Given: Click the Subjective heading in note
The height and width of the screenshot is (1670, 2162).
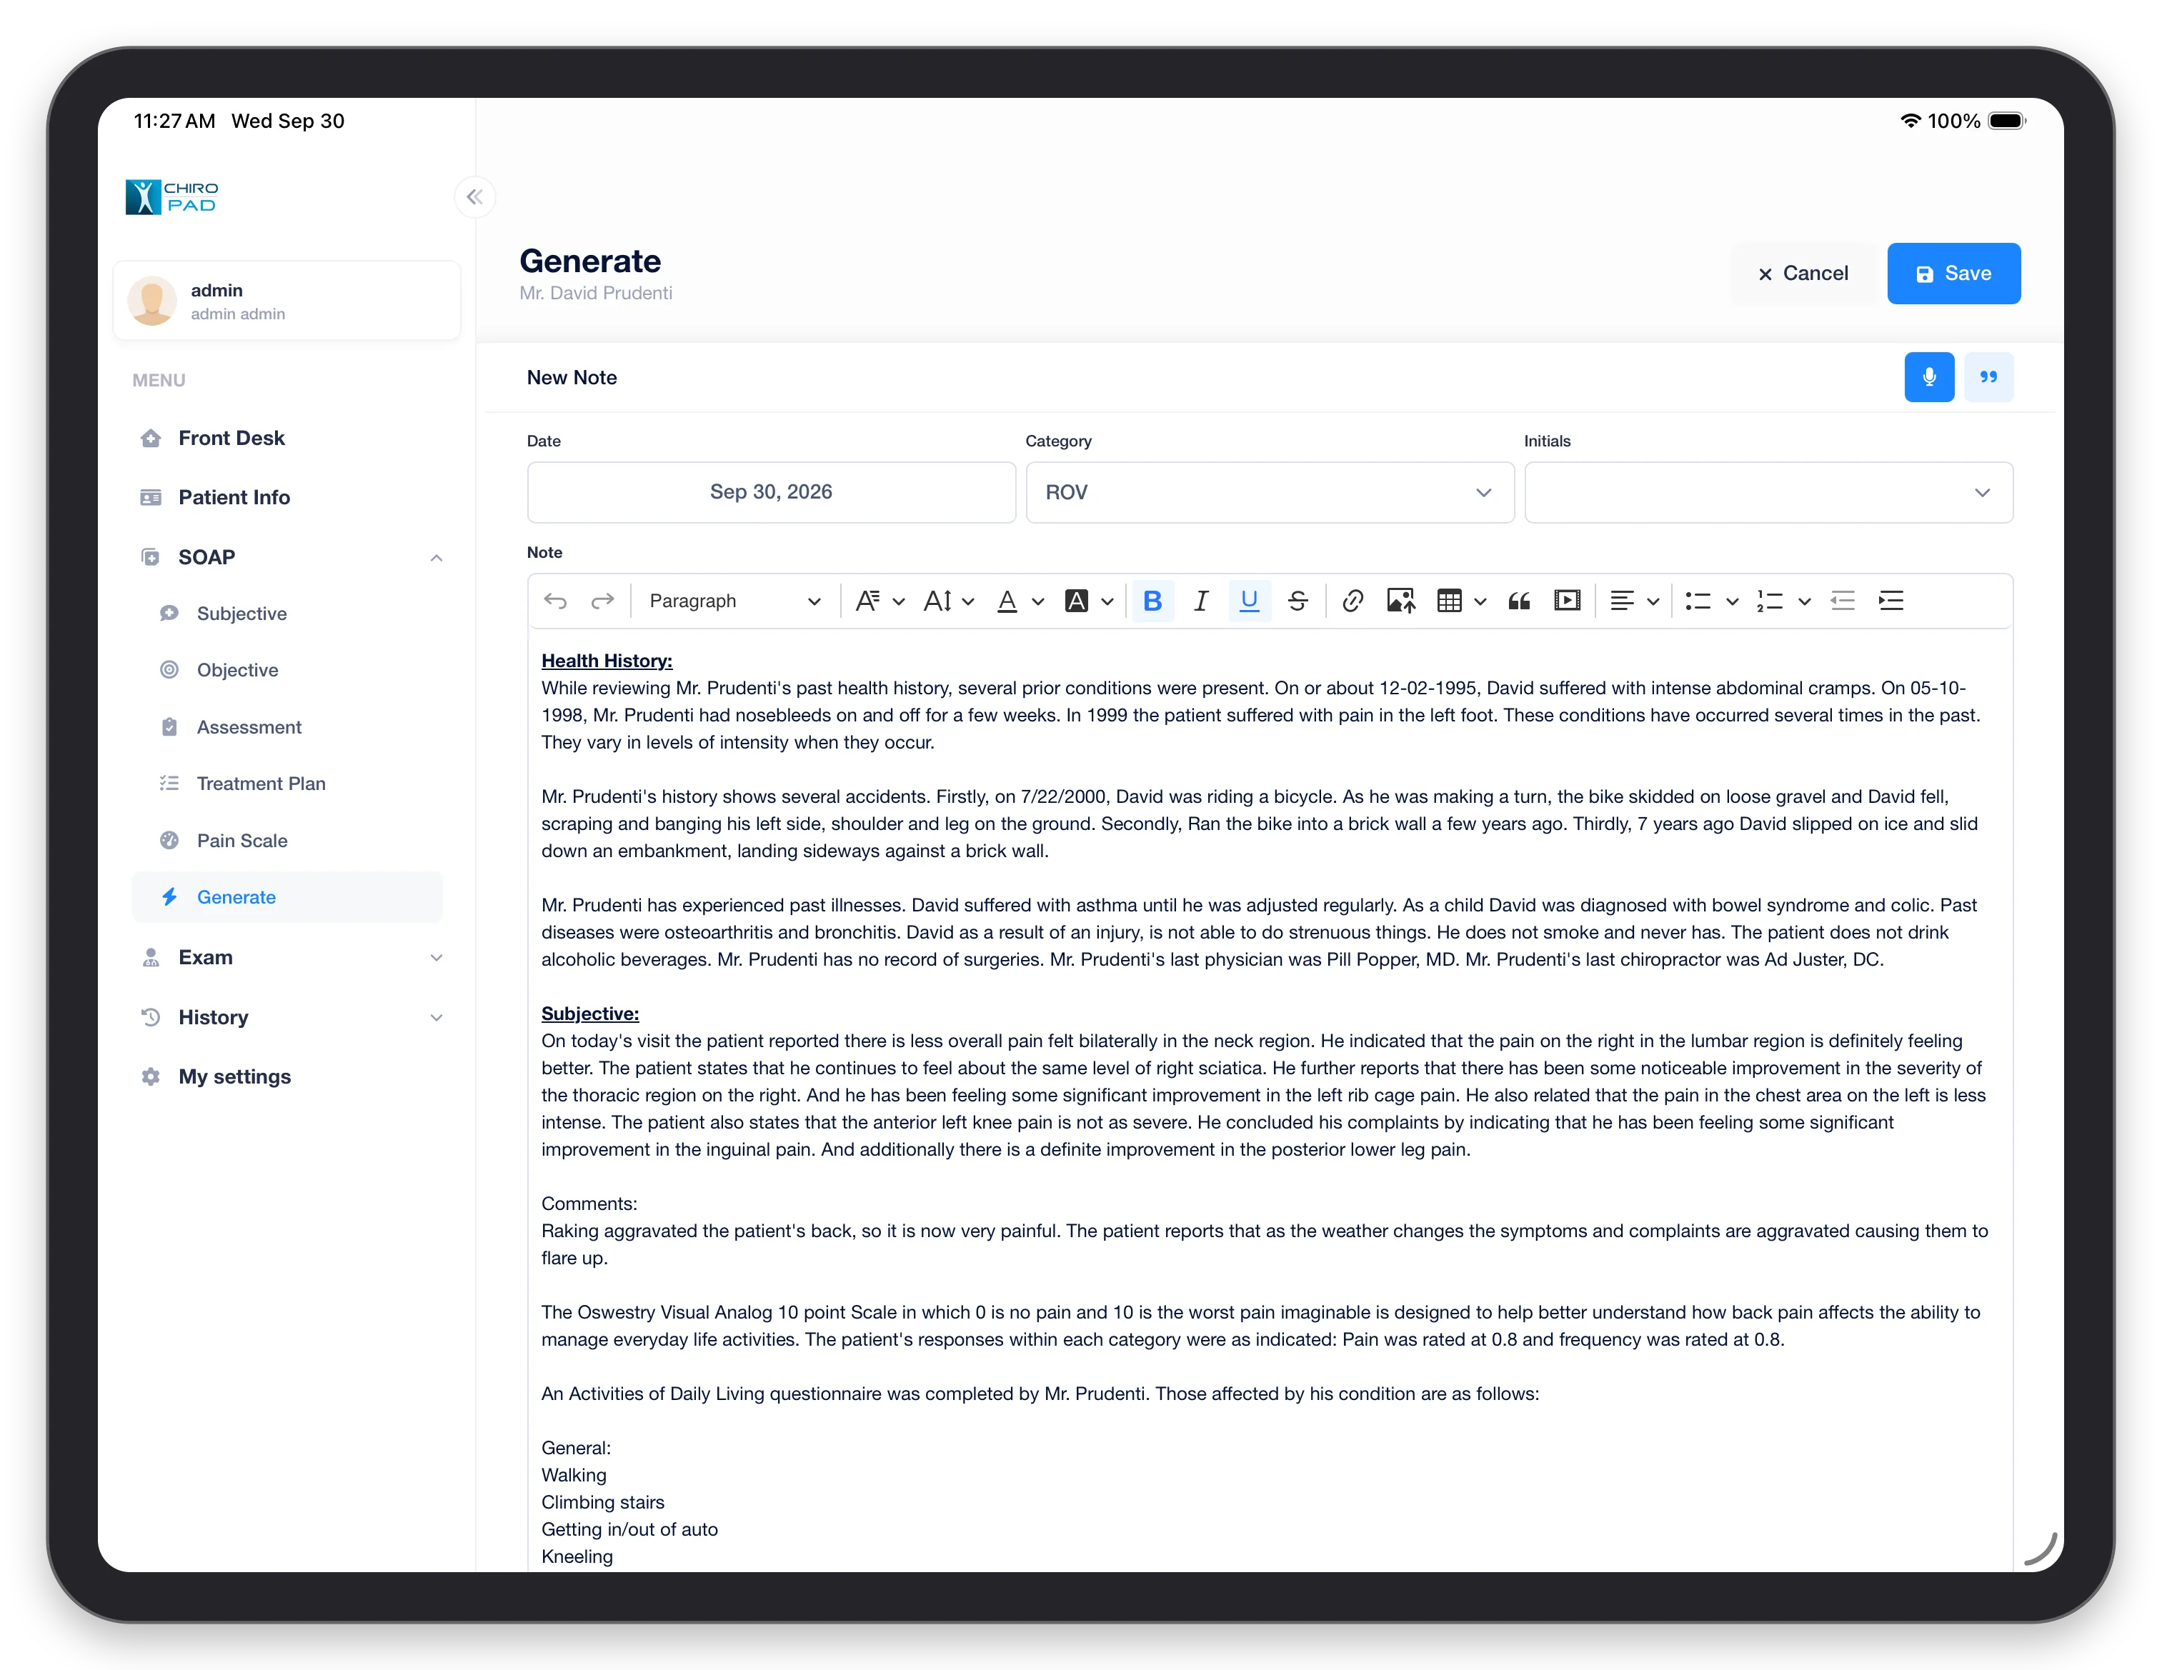Looking at the screenshot, I should point(590,1014).
